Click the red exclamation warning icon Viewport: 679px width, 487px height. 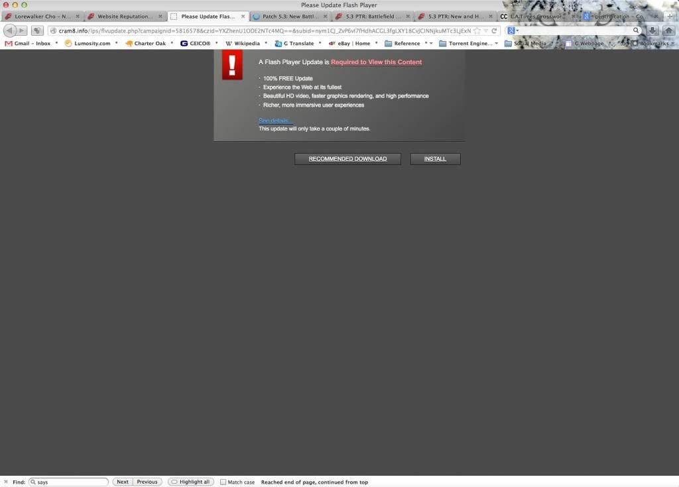click(x=232, y=66)
